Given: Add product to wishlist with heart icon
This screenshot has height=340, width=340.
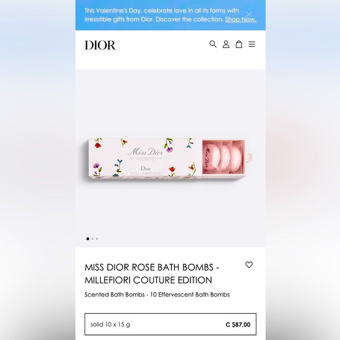Looking at the screenshot, I should point(249,265).
